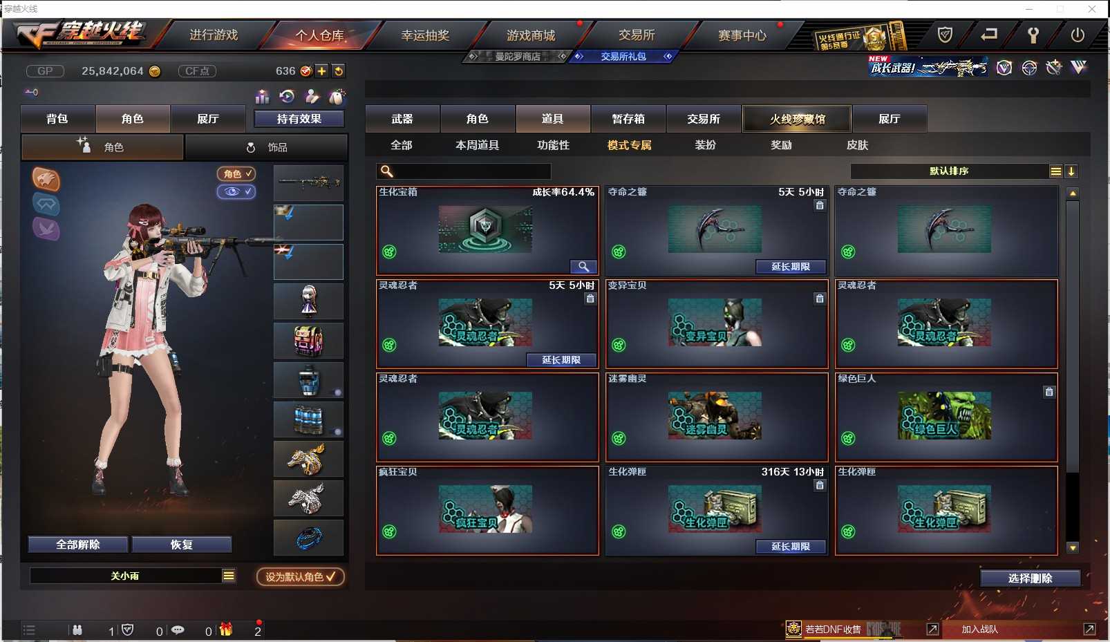Toggle sort direction arrow beside 默认排序
The height and width of the screenshot is (642, 1110).
coord(1071,171)
